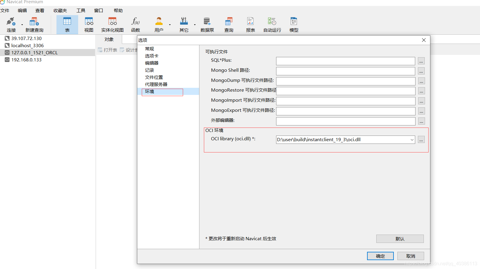This screenshot has width=480, height=269.
Task: Open the View (查看) menu
Action: click(x=40, y=11)
